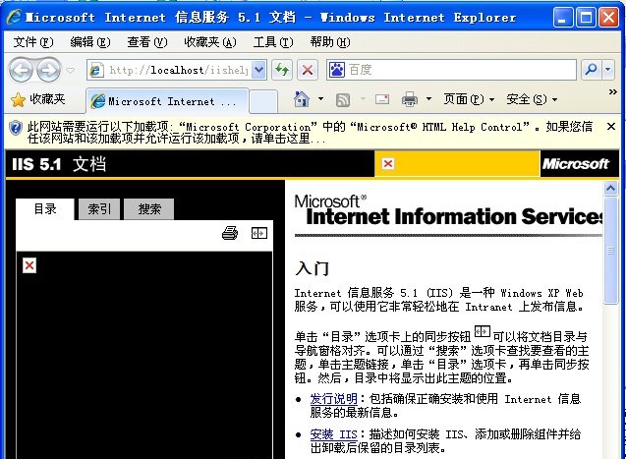Screen dimensions: 626x459
Task: Open the recent pages dropdown beside Forward
Action: coord(71,71)
